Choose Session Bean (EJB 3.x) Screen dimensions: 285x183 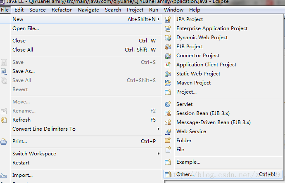pyautogui.click(x=223, y=113)
